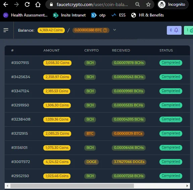Click the 2,185.53 Coins amount badge
This screenshot has width=193, height=190.
pyautogui.click(x=57, y=91)
